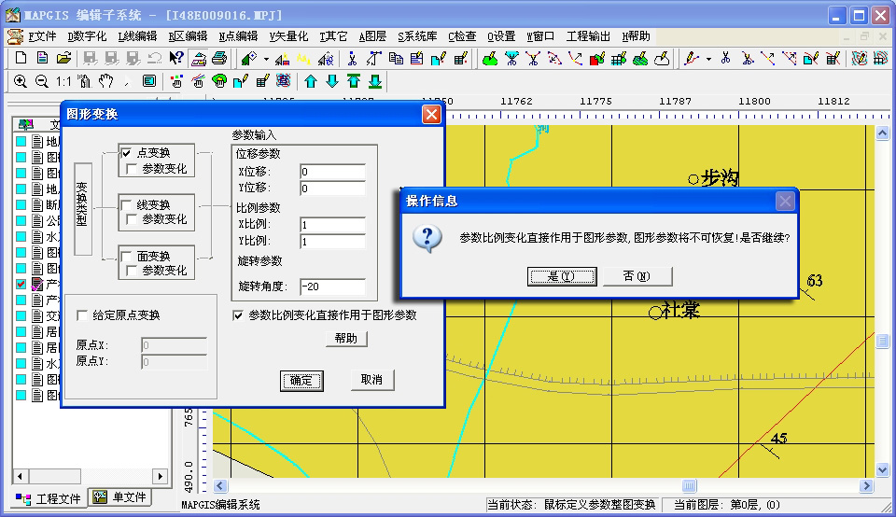Click the copy documents icon in toolbar
The height and width of the screenshot is (517, 896).
396,58
